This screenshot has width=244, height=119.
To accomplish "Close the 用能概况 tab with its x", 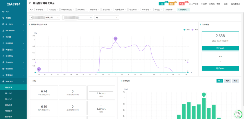I will coord(188,10).
